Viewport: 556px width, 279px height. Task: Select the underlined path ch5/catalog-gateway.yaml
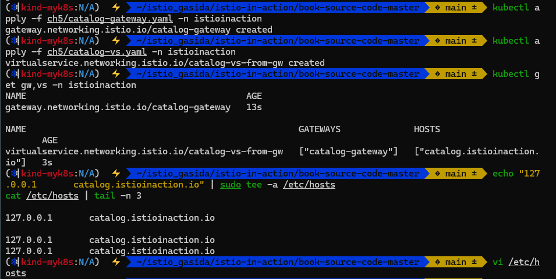(x=110, y=19)
